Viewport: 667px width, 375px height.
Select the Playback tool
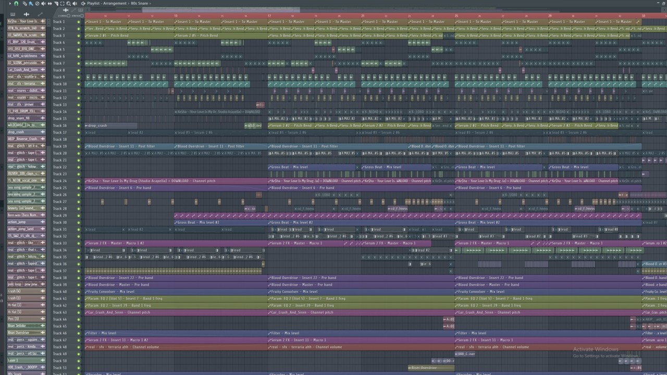click(x=75, y=4)
